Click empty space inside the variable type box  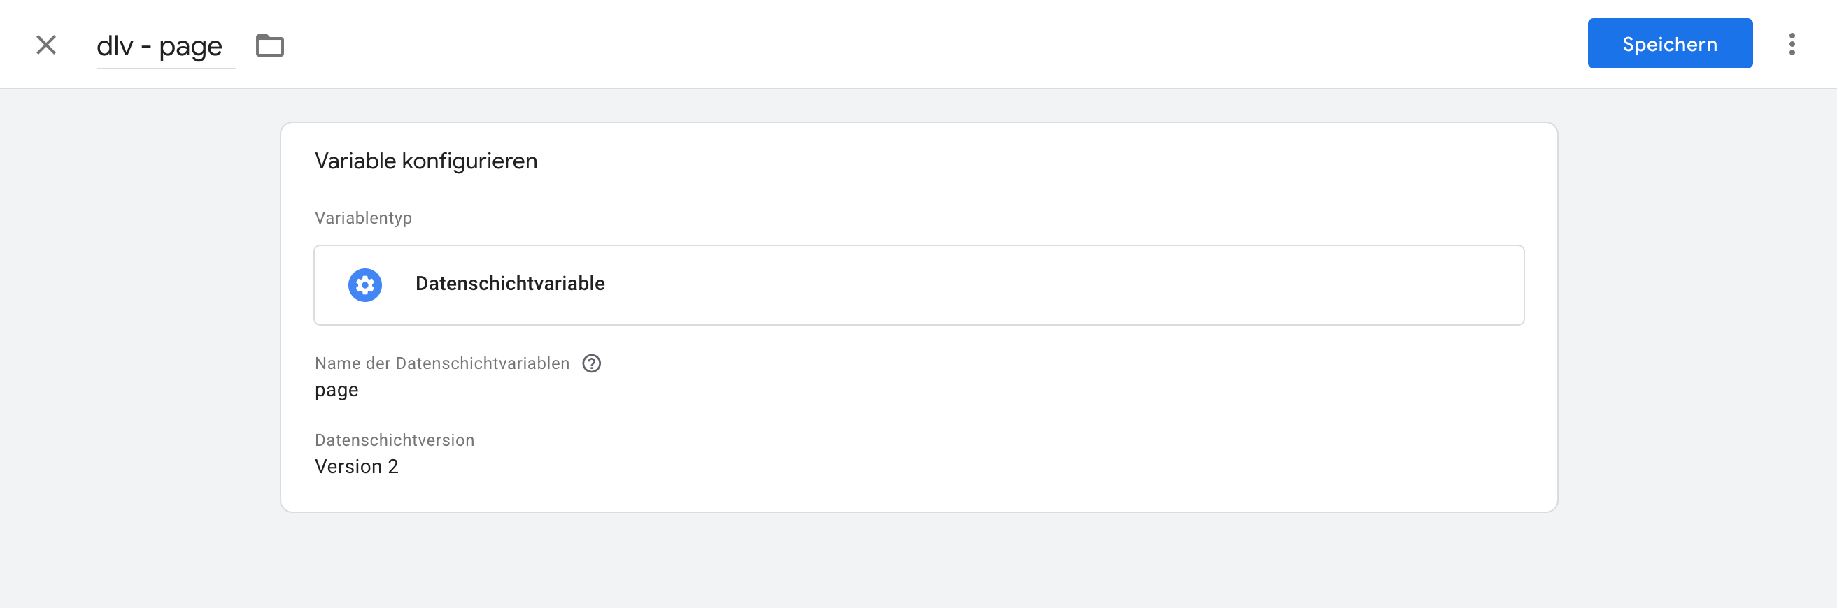[1070, 285]
